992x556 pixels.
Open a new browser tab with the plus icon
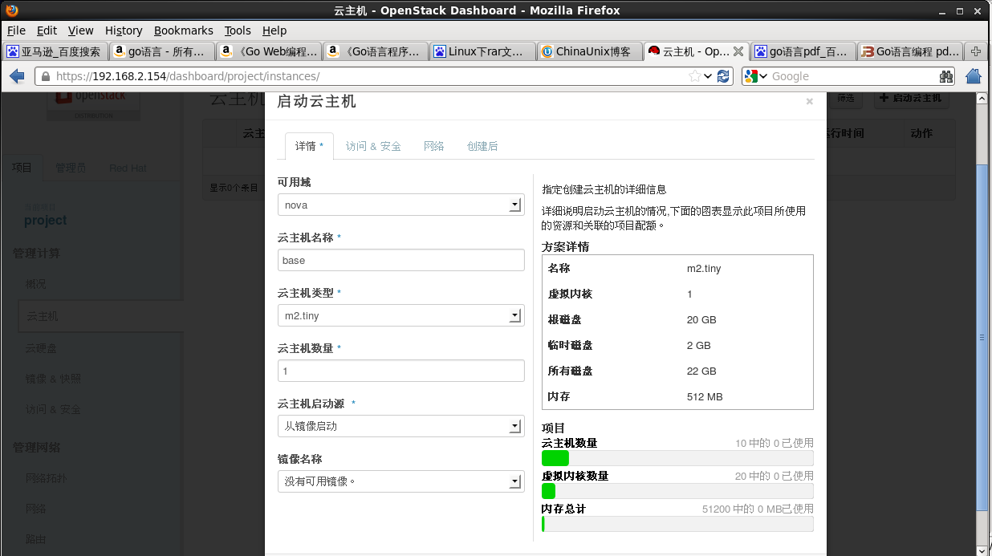point(974,50)
